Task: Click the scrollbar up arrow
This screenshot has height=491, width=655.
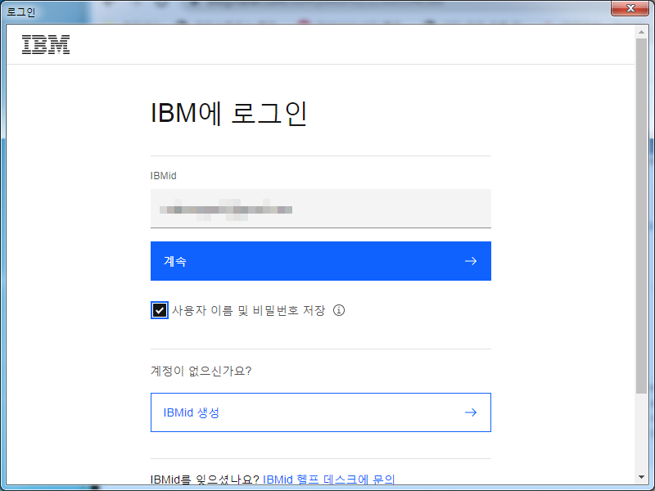Action: point(642,31)
